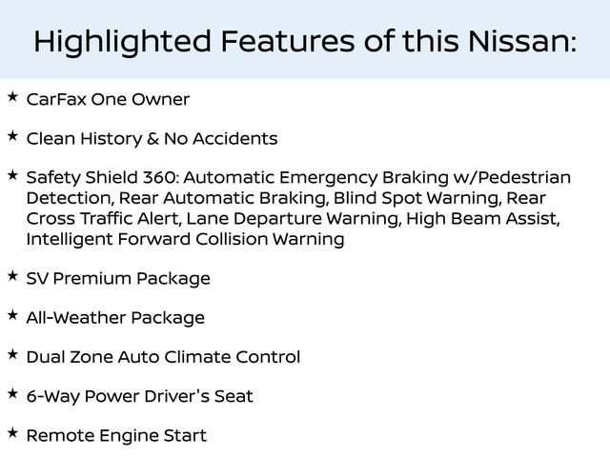Click the star next to All-Weather Package
Image resolution: width=610 pixels, height=457 pixels.
point(11,316)
